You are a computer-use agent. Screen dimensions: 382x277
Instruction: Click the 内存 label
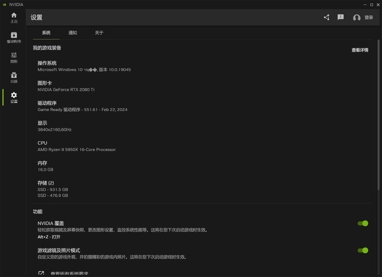click(x=42, y=163)
